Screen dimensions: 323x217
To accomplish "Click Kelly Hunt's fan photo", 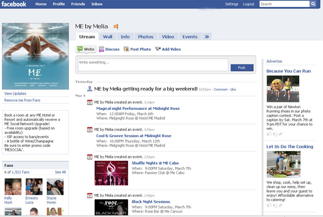I will (13, 187).
